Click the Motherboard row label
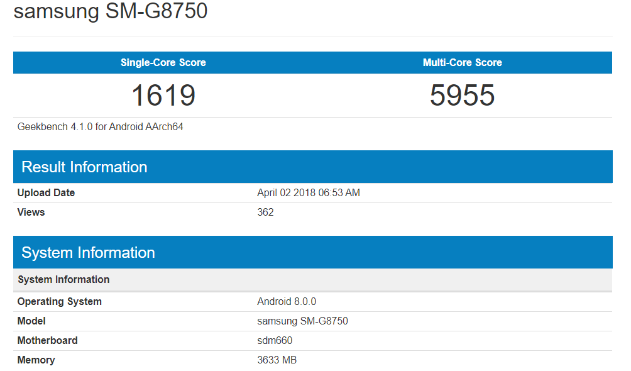Image resolution: width=631 pixels, height=371 pixels. point(47,340)
